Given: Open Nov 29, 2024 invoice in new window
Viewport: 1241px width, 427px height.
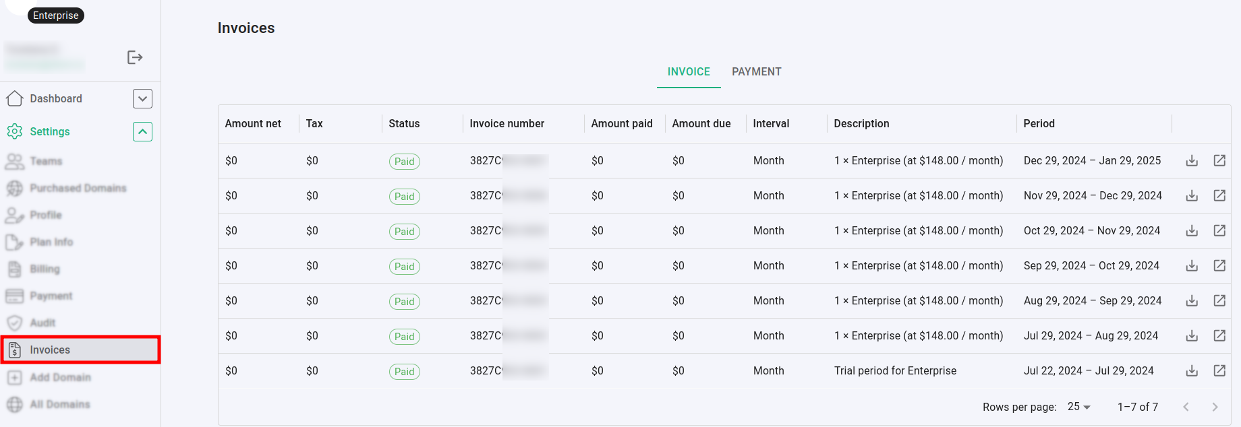Looking at the screenshot, I should [1219, 196].
